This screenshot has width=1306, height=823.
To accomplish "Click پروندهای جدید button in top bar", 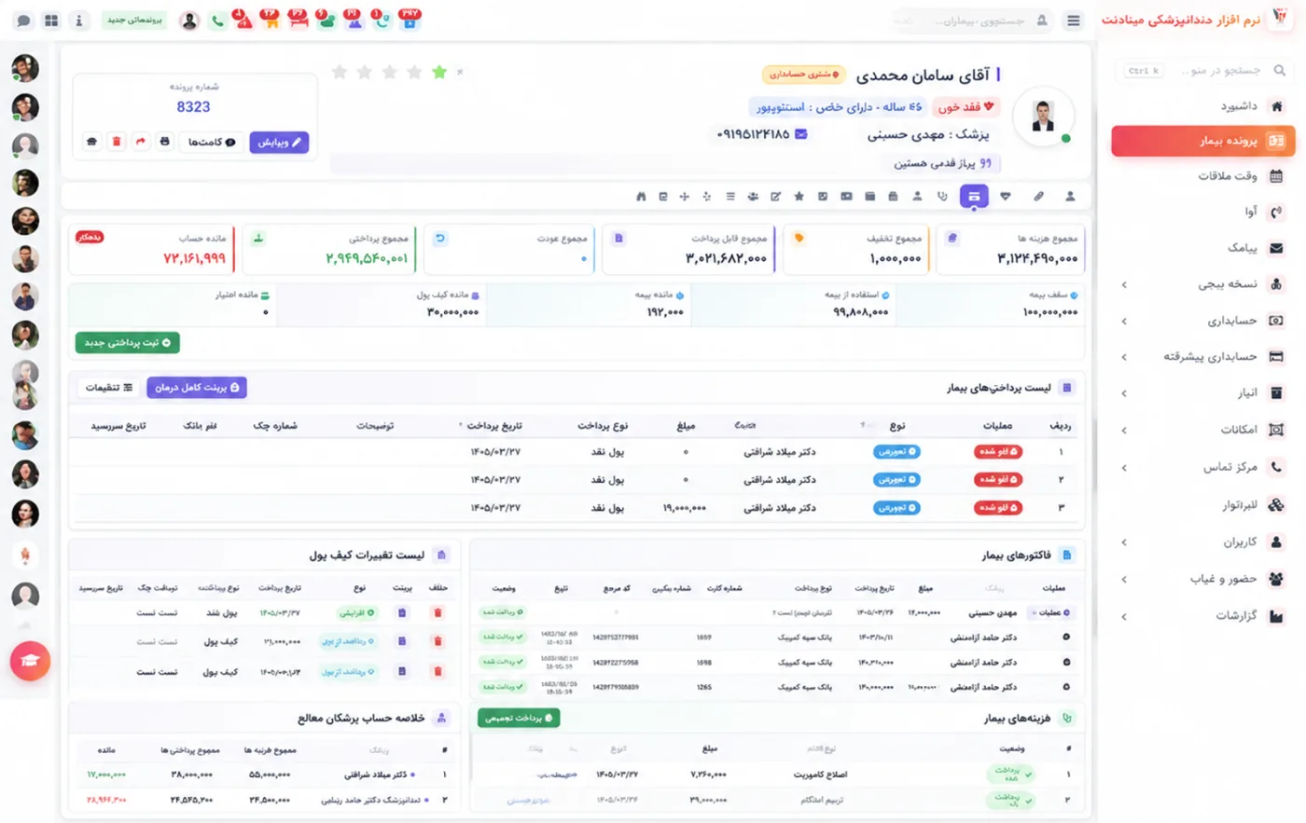I will pyautogui.click(x=134, y=20).
